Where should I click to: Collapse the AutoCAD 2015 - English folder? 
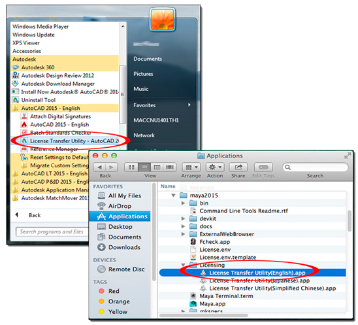coord(46,109)
